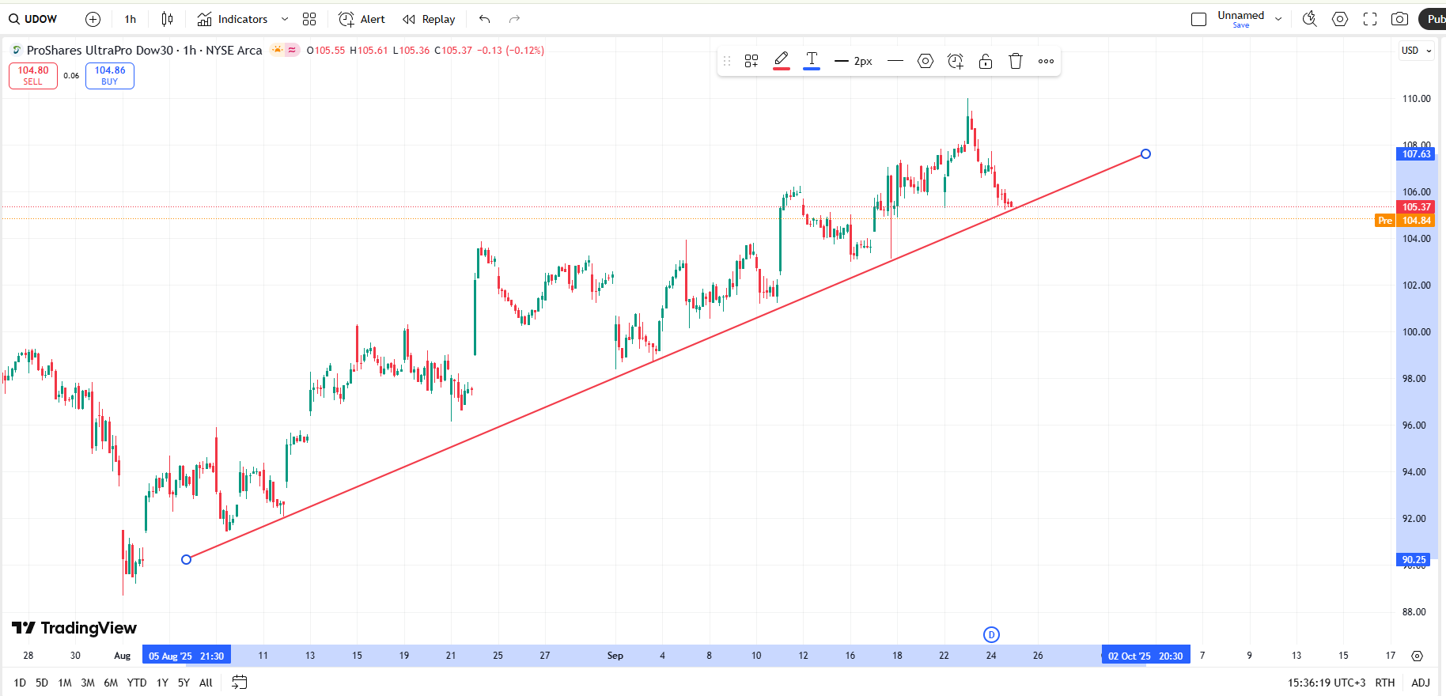This screenshot has width=1446, height=696.
Task: Click the trash icon to delete the trendline
Action: [1016, 61]
